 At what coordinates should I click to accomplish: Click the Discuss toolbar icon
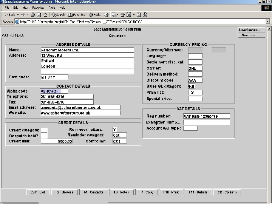(139, 15)
